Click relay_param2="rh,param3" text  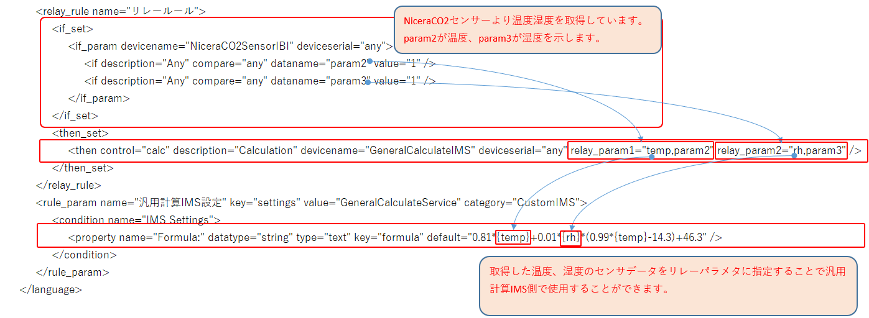pos(781,150)
